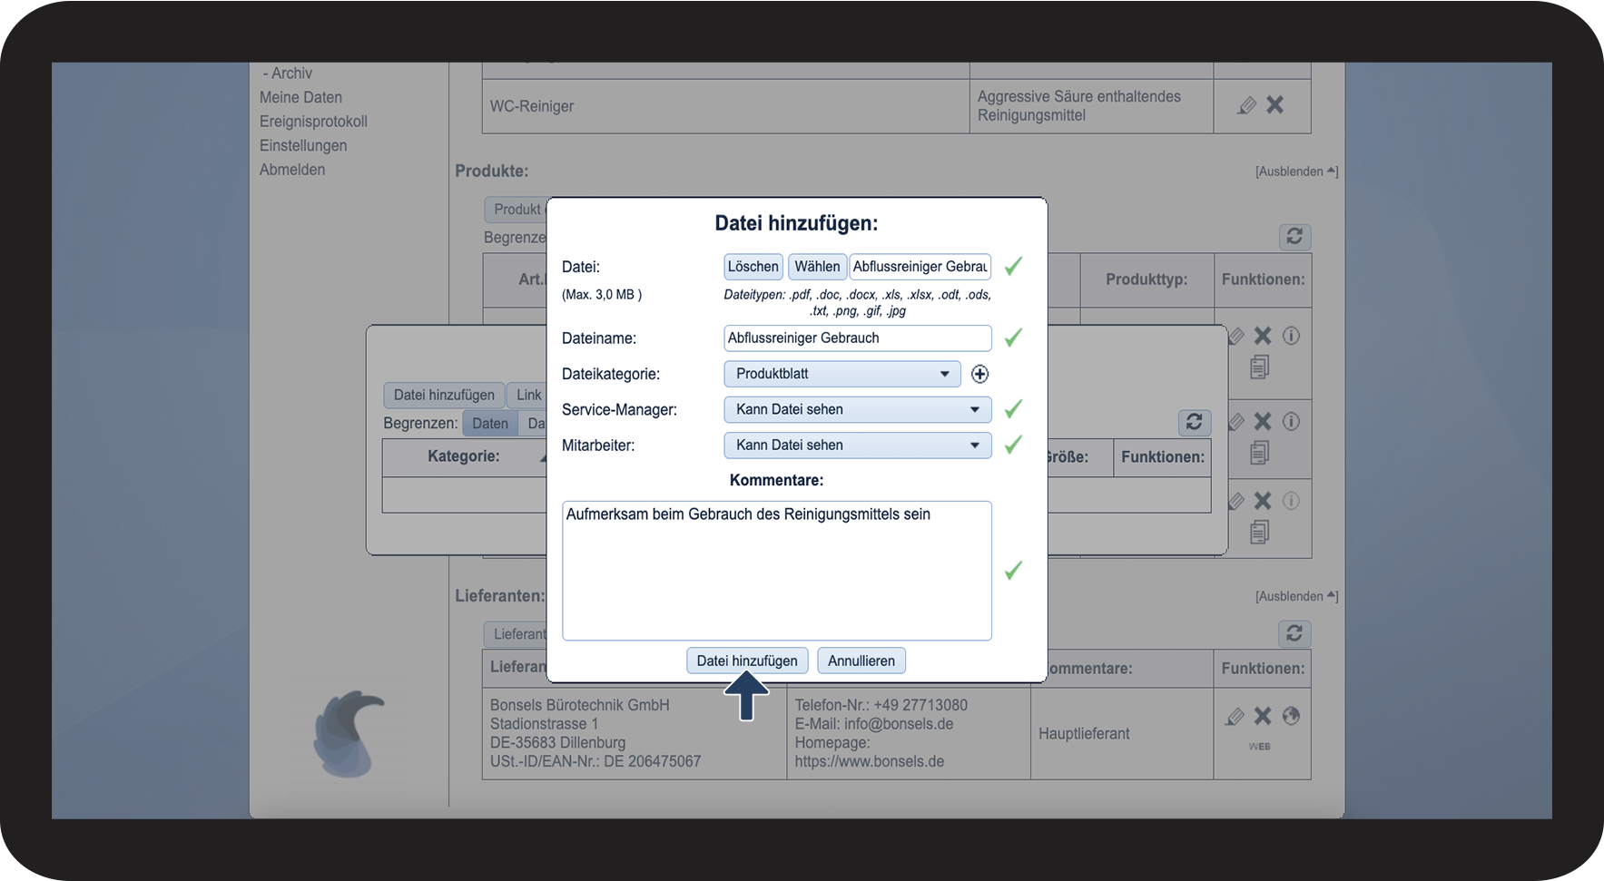
Task: Open the Service-Manager permission dropdown
Action: (x=858, y=409)
